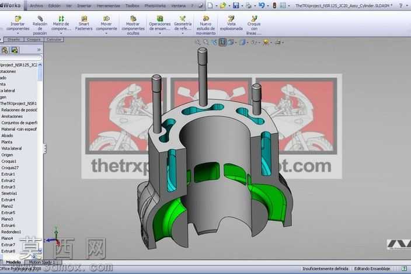Image resolution: width=411 pixels, height=274 pixels.
Task: Select the Zoom to area icon
Action: click(x=206, y=42)
